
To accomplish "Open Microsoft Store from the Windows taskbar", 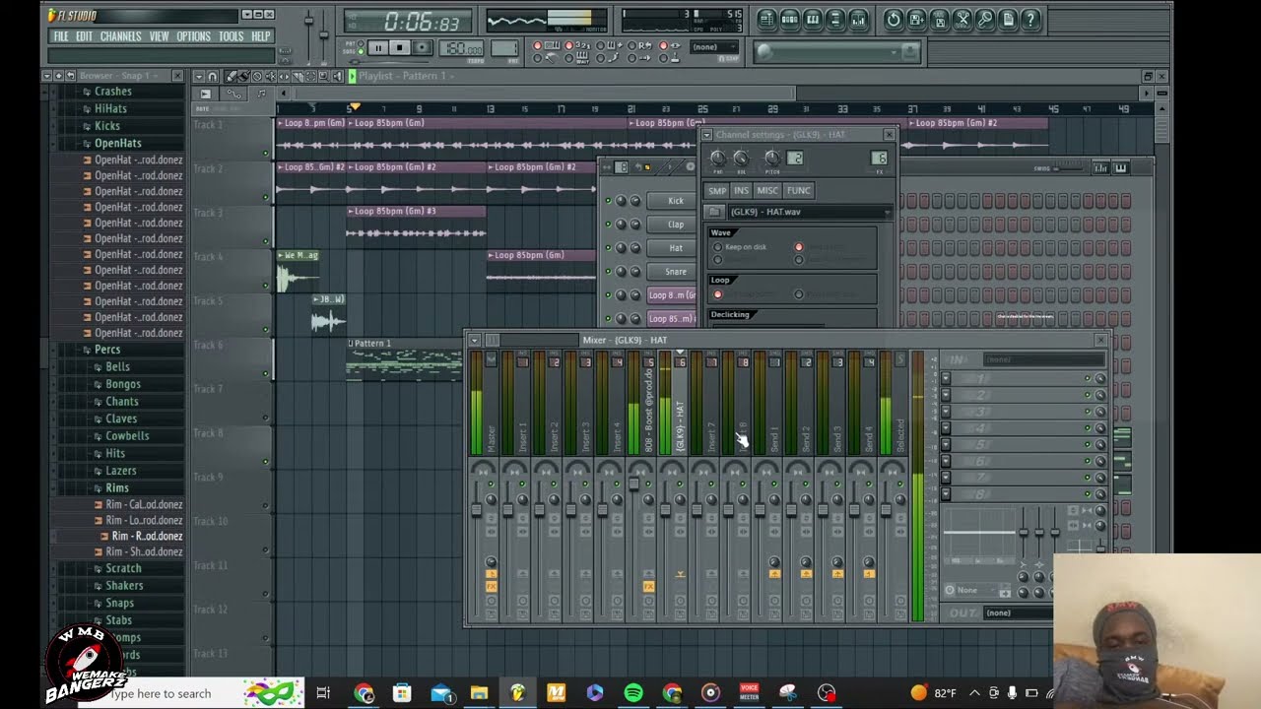I will pyautogui.click(x=402, y=693).
